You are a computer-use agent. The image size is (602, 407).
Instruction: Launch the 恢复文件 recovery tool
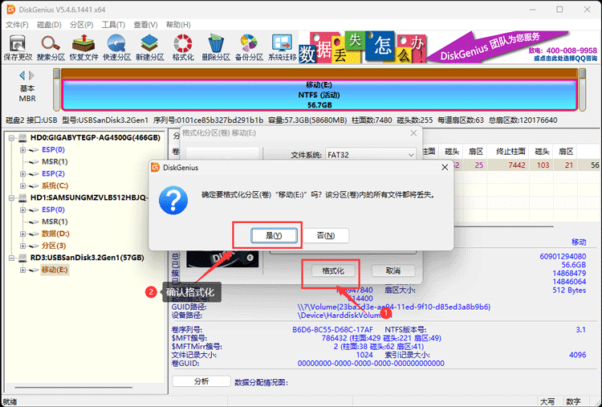click(x=83, y=47)
